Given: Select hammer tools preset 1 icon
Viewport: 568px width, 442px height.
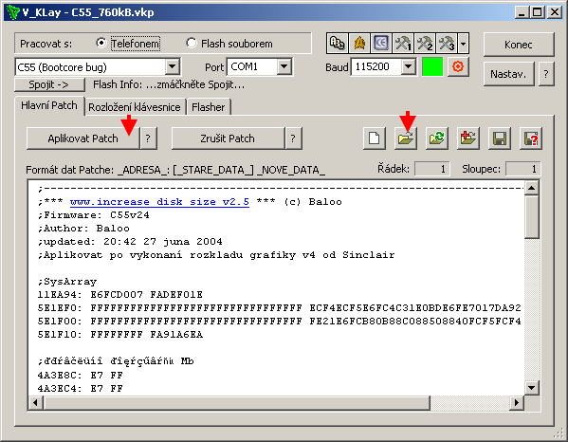Looking at the screenshot, I should pos(403,43).
